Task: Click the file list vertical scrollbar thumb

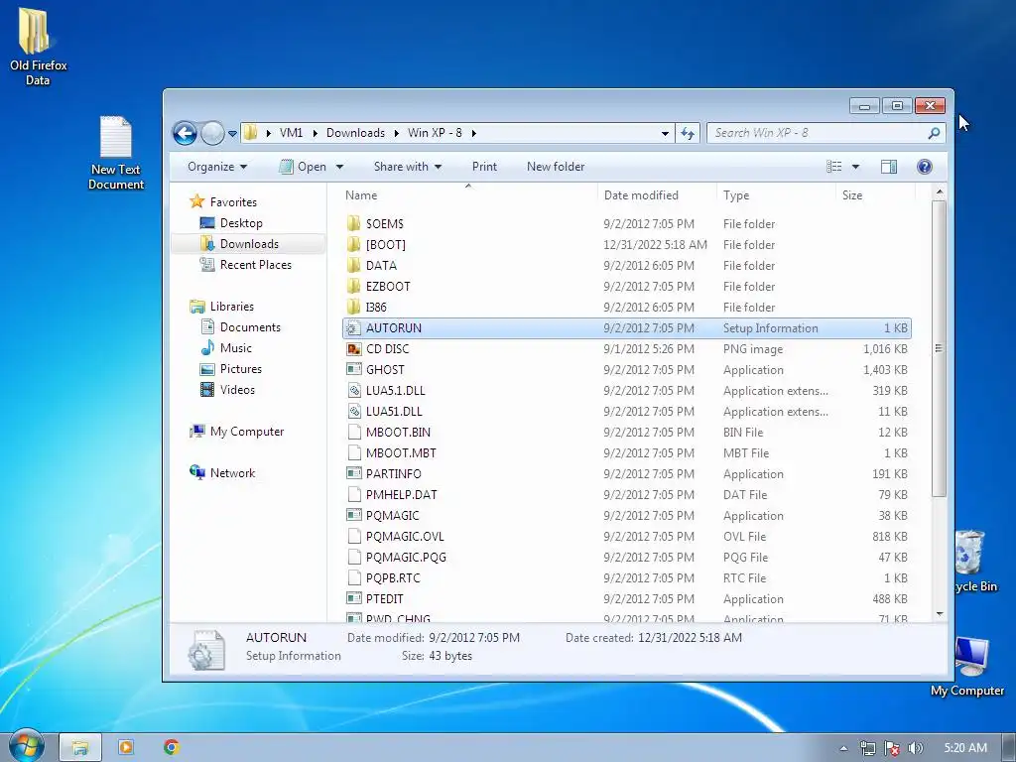Action: coord(939,348)
